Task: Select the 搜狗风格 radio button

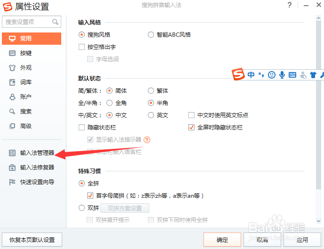Action: tap(81, 35)
